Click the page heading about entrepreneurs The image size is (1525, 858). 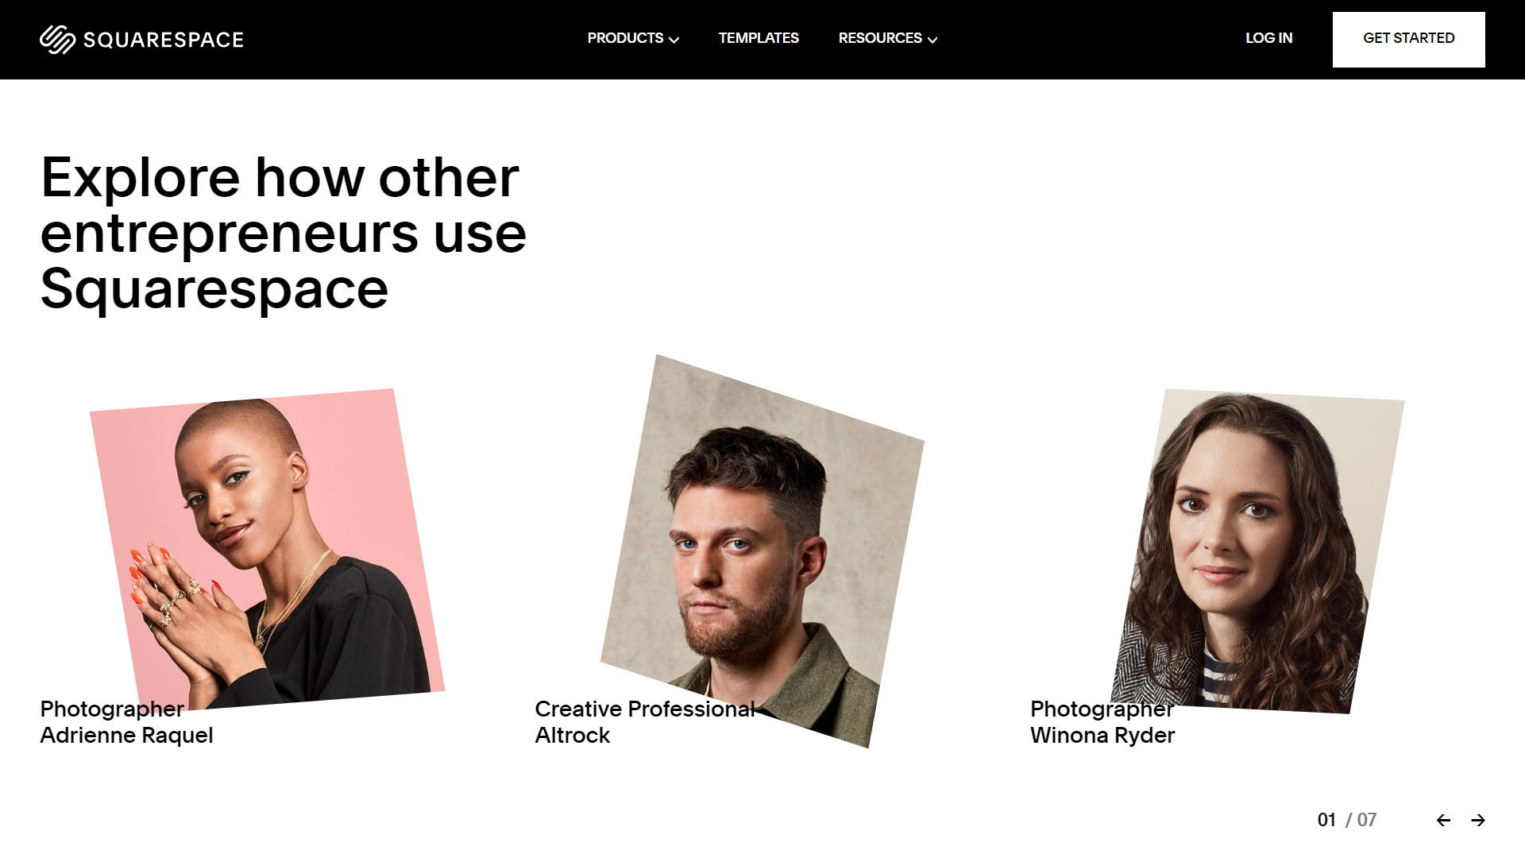284,233
